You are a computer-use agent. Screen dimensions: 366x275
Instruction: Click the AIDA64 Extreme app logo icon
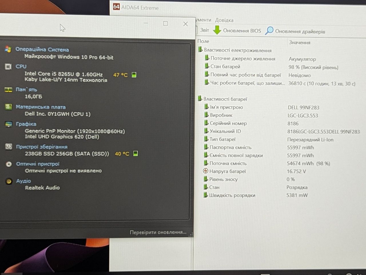click(116, 7)
